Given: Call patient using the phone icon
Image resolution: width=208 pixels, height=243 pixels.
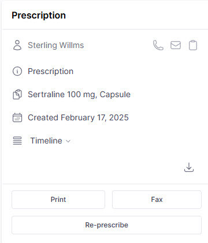Looking at the screenshot, I should (x=158, y=45).
